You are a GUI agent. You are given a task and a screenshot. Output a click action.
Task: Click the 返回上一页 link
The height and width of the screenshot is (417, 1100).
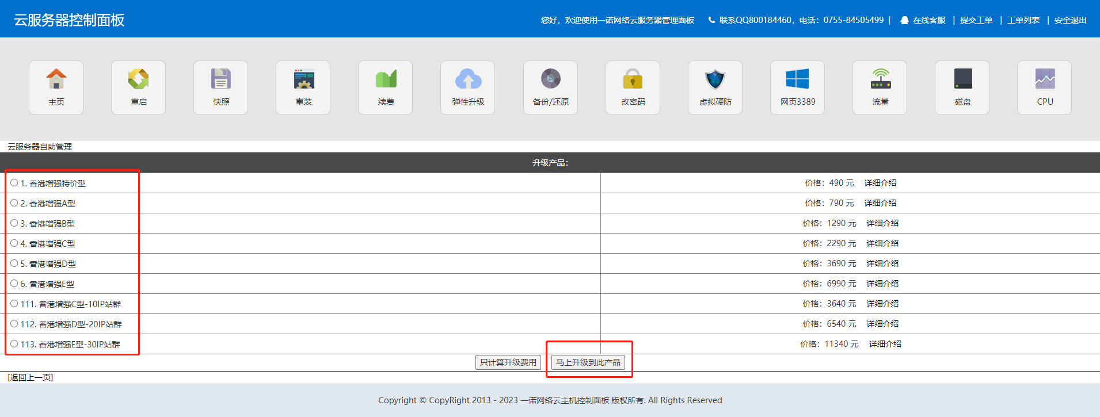(31, 377)
